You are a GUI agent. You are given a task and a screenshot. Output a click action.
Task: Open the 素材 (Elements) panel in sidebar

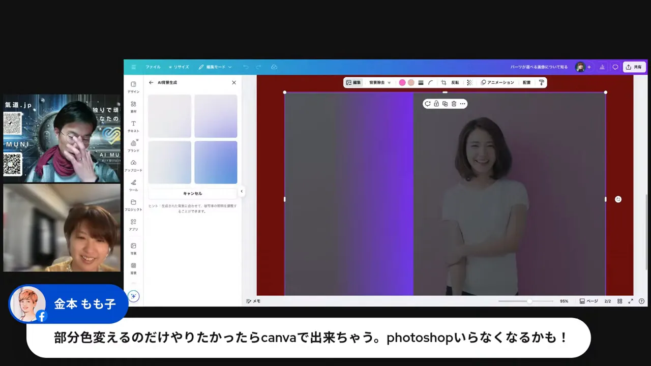[133, 106]
